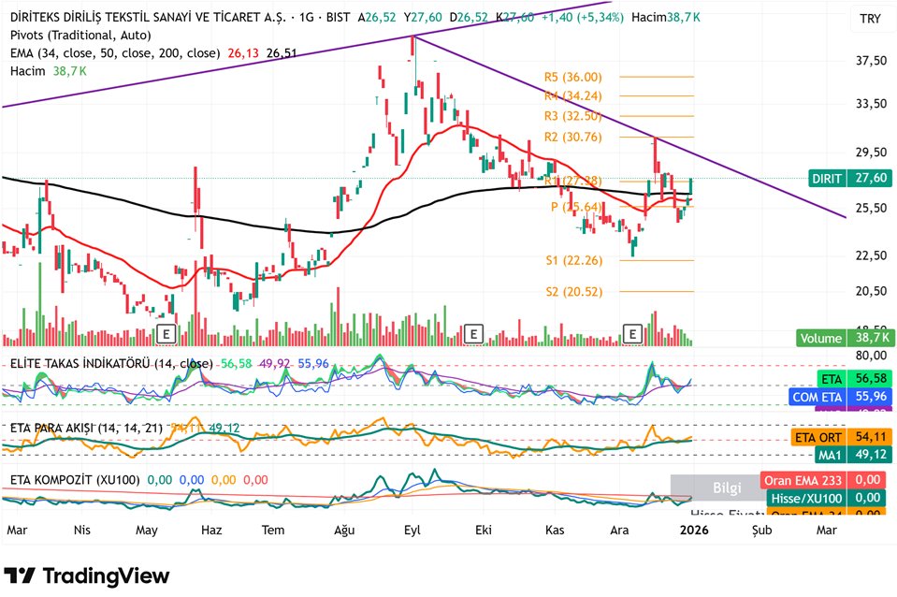Click the blue COM ETA 55,96 label

840,397
